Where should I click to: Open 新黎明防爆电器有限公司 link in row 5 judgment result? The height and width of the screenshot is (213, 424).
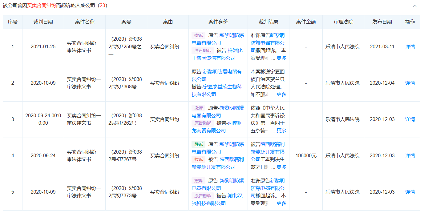[x=268, y=188]
